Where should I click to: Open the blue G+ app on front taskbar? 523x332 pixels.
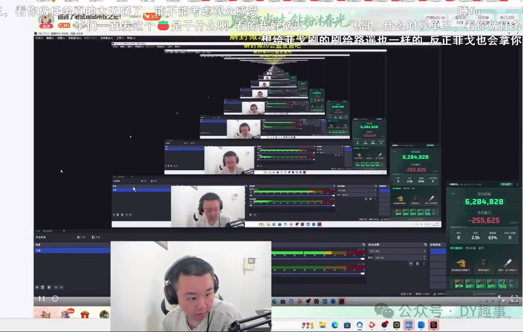tap(409, 325)
